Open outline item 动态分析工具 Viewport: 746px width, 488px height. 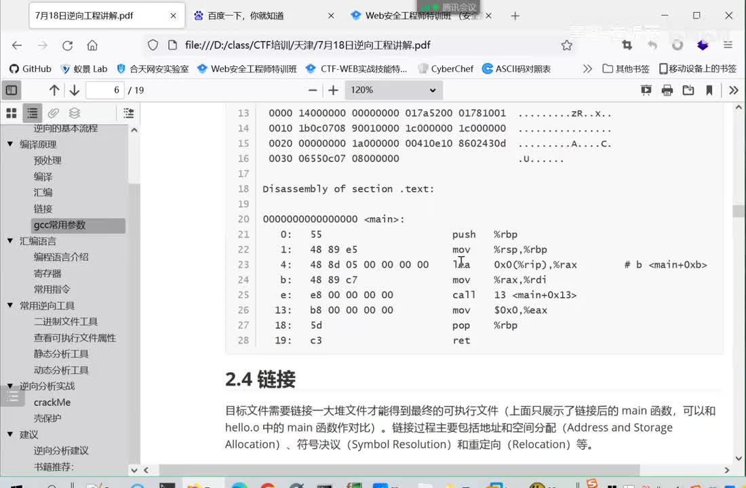[61, 370]
